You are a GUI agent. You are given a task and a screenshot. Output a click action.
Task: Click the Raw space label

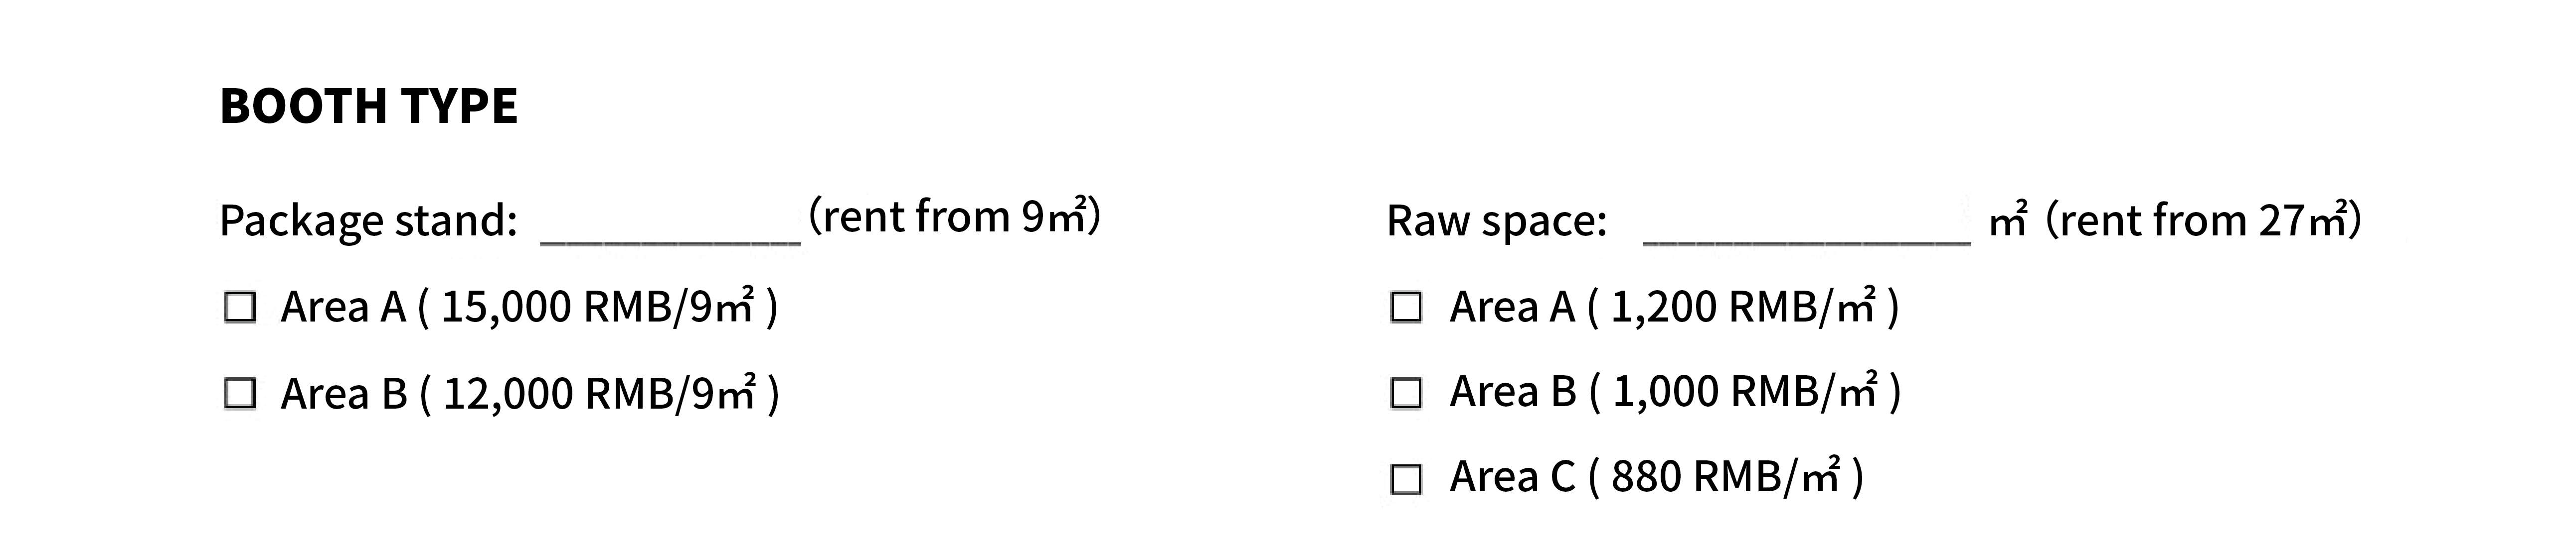(1496, 220)
